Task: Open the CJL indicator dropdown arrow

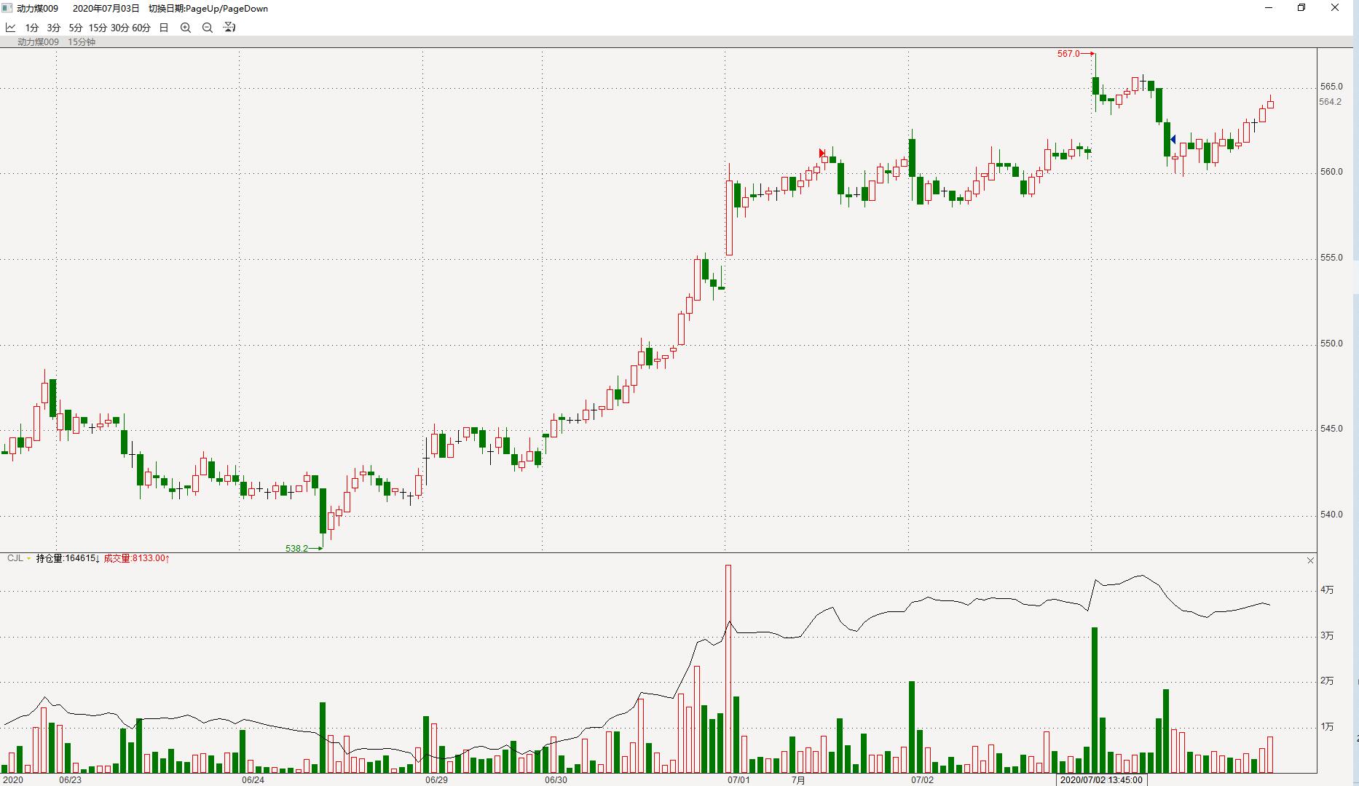Action: tap(28, 559)
